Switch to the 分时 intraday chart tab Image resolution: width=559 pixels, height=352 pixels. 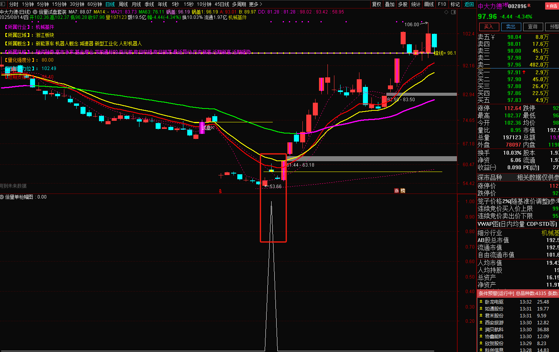pyautogui.click(x=13, y=4)
